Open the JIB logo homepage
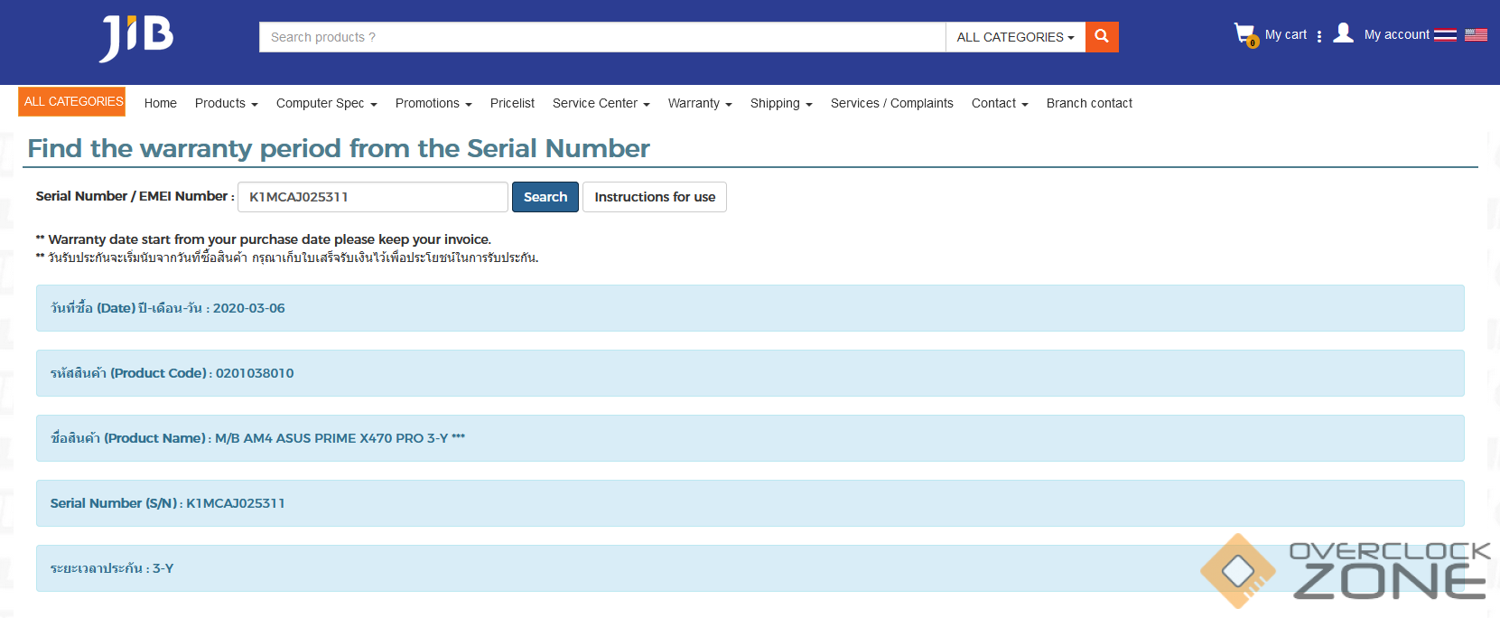 136,39
